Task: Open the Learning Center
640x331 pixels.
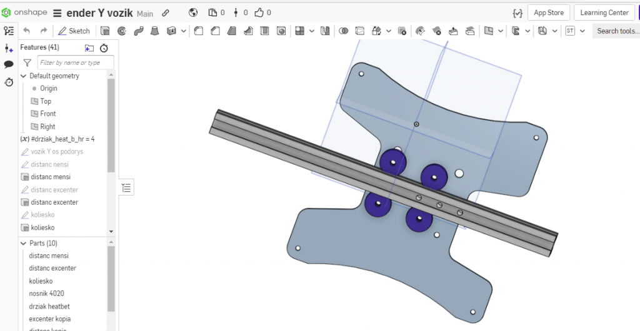Action: (x=604, y=12)
